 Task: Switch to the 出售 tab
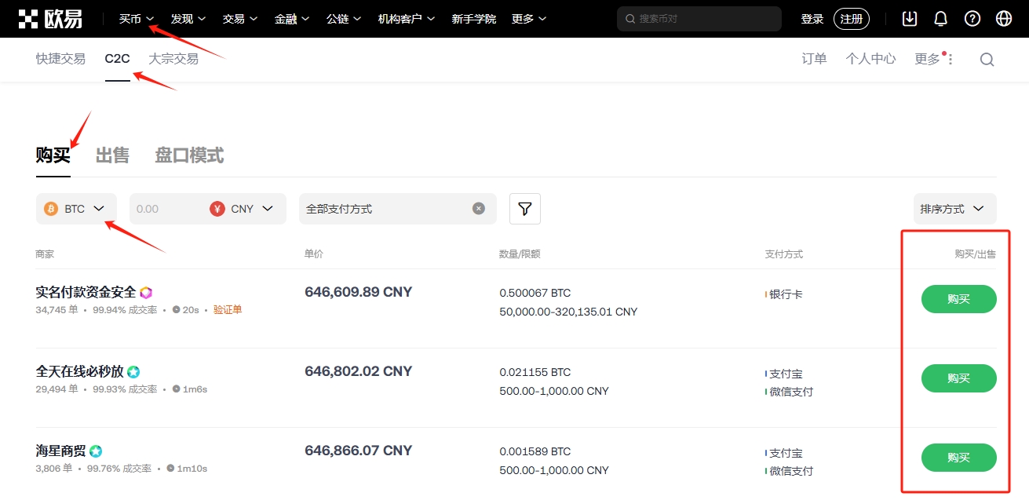point(112,155)
